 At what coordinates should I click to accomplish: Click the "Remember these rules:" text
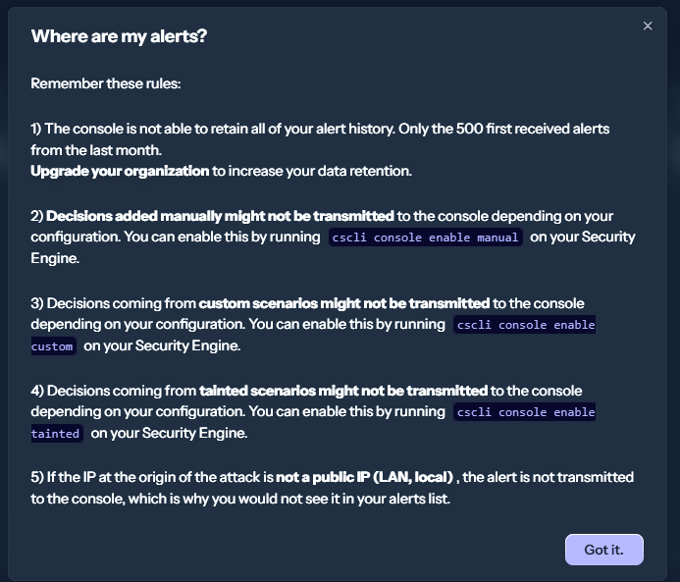click(105, 83)
